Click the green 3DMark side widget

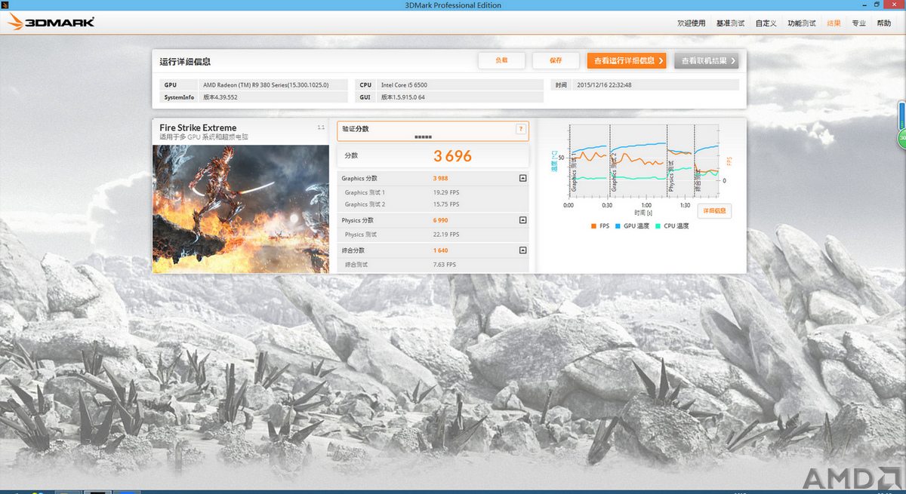pos(901,139)
